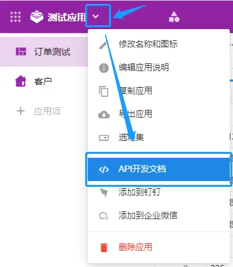Click the copy icon for 复制应用

click(x=104, y=91)
